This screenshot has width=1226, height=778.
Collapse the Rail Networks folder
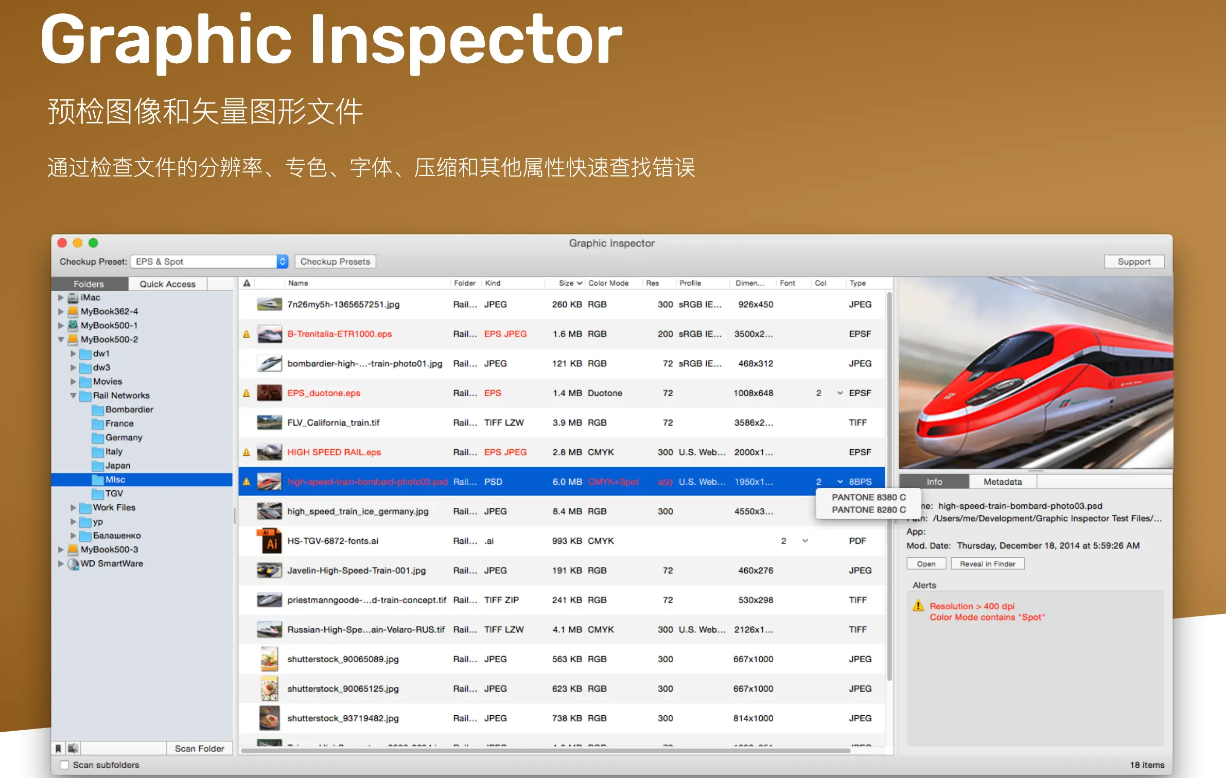click(x=73, y=396)
